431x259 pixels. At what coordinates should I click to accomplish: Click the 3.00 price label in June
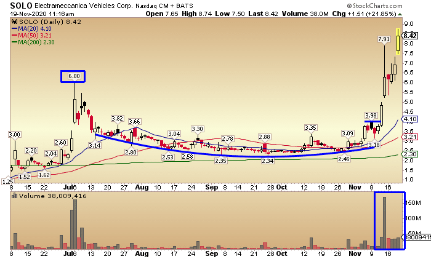point(14,134)
